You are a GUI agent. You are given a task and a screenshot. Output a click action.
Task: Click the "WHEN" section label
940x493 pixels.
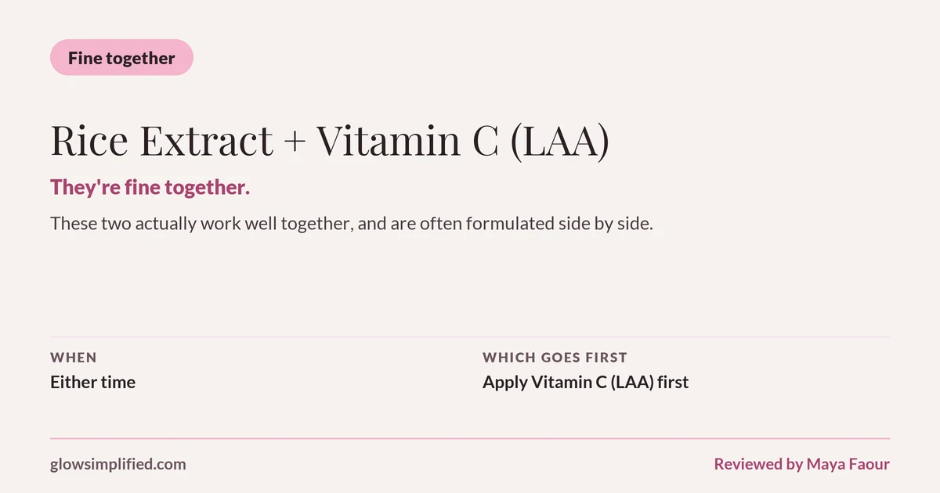click(x=74, y=358)
